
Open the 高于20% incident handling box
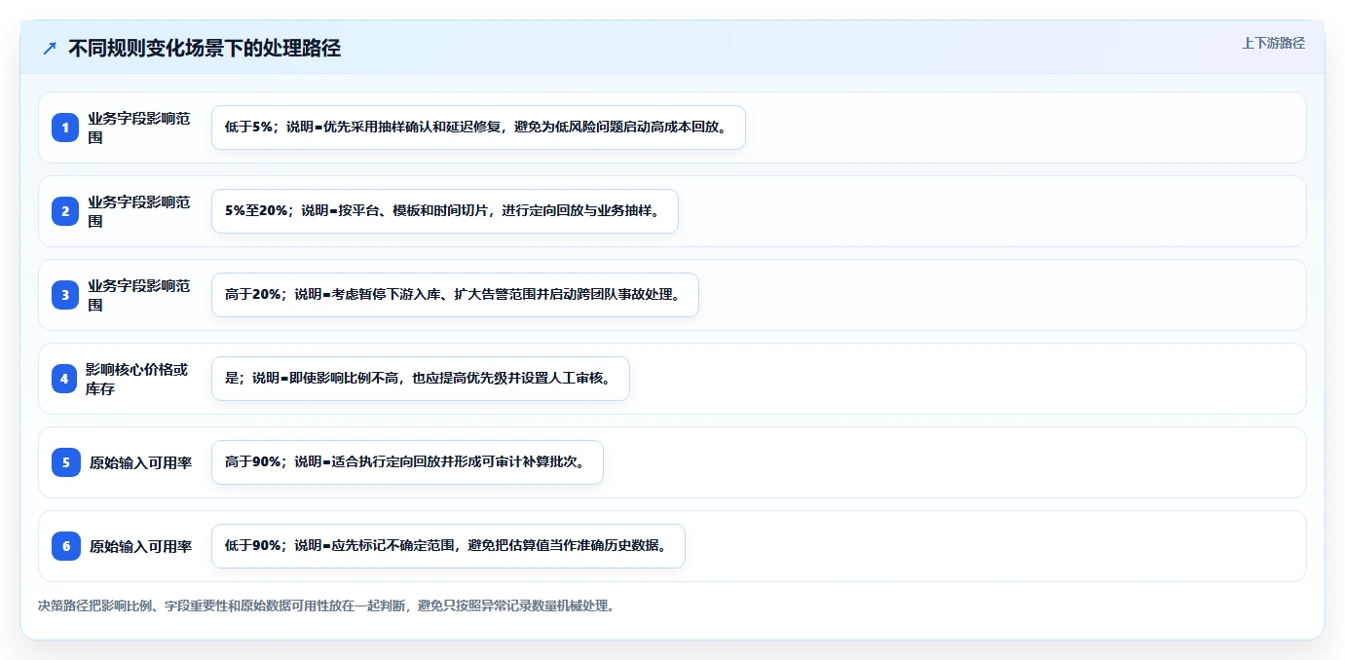[455, 295]
